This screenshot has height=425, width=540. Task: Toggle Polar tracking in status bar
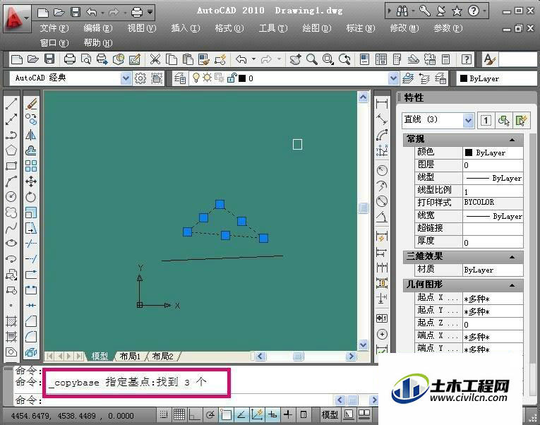pos(210,415)
